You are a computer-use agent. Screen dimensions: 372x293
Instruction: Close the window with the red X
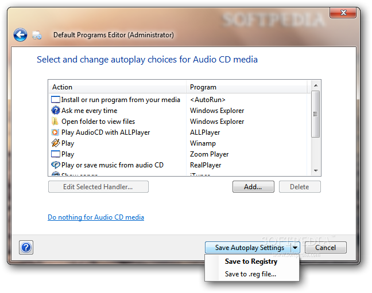pyautogui.click(x=343, y=13)
